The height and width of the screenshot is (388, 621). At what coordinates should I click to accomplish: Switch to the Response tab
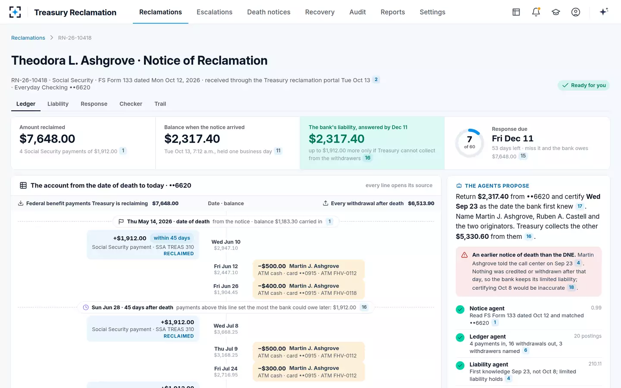click(x=94, y=104)
